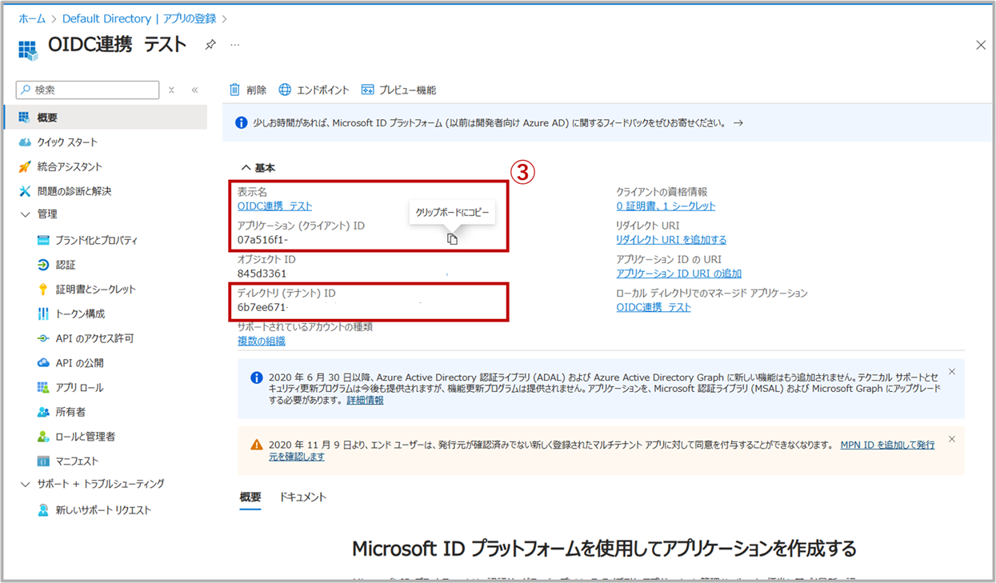The image size is (996, 583).
Task: Click the 認証 icon in sidebar
Action: (x=43, y=265)
